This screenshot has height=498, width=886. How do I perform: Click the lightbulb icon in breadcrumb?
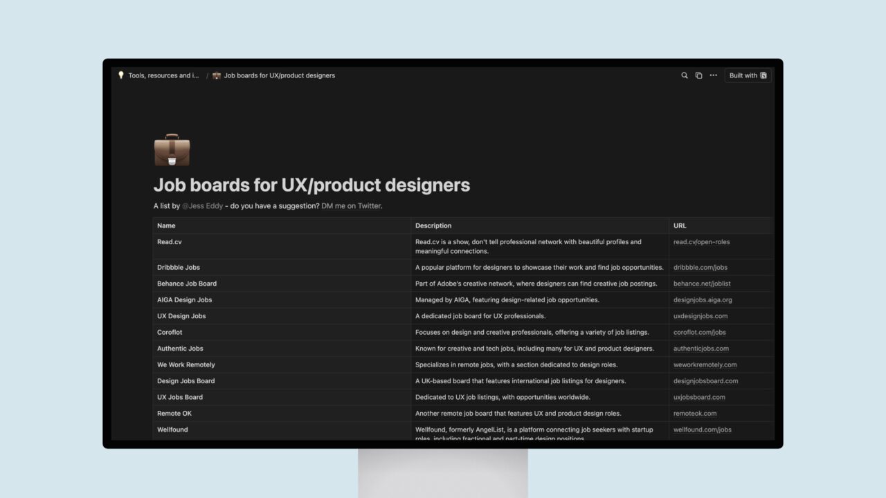pyautogui.click(x=121, y=75)
